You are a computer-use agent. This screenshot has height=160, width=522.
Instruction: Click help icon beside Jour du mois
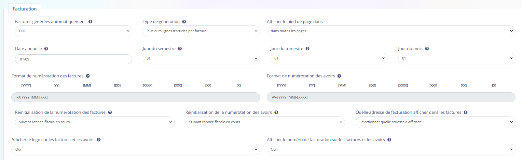click(427, 49)
